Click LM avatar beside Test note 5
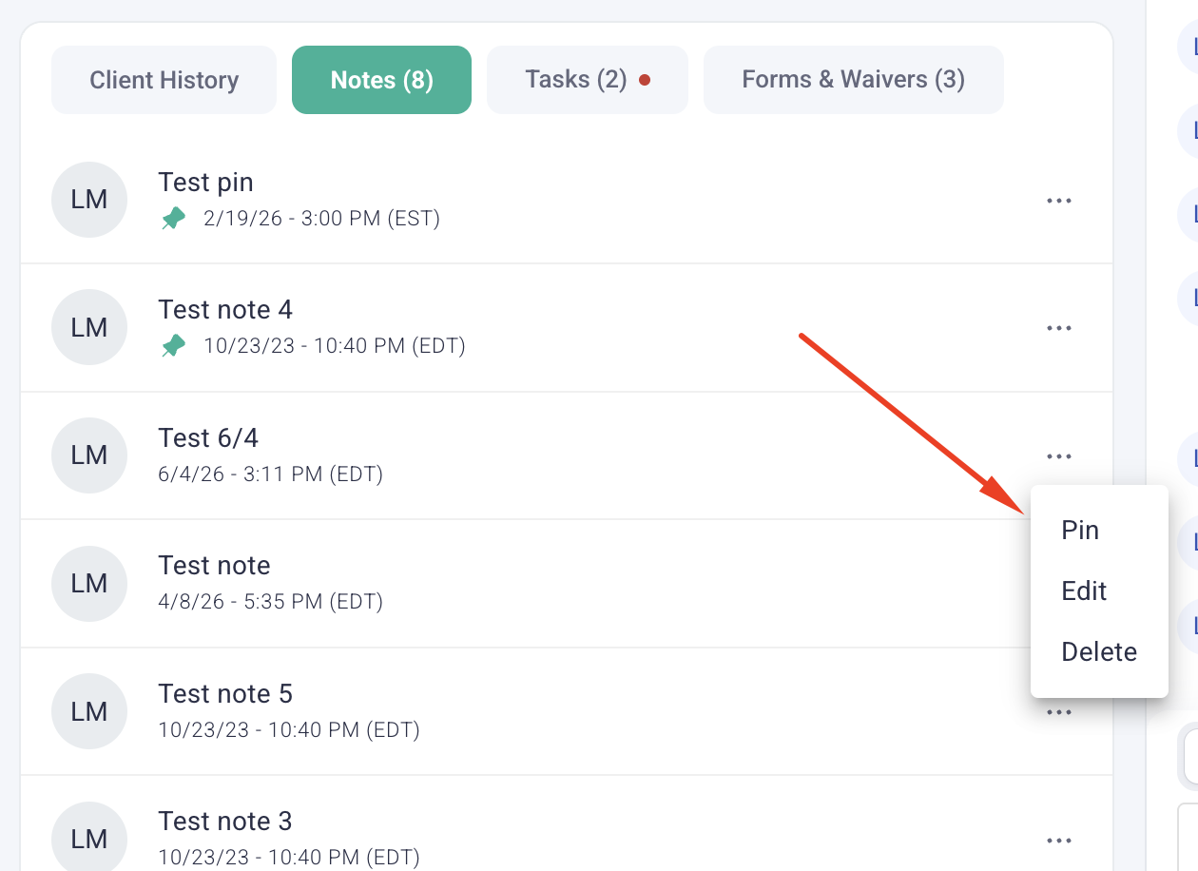Viewport: 1198px width, 871px height. [x=89, y=711]
